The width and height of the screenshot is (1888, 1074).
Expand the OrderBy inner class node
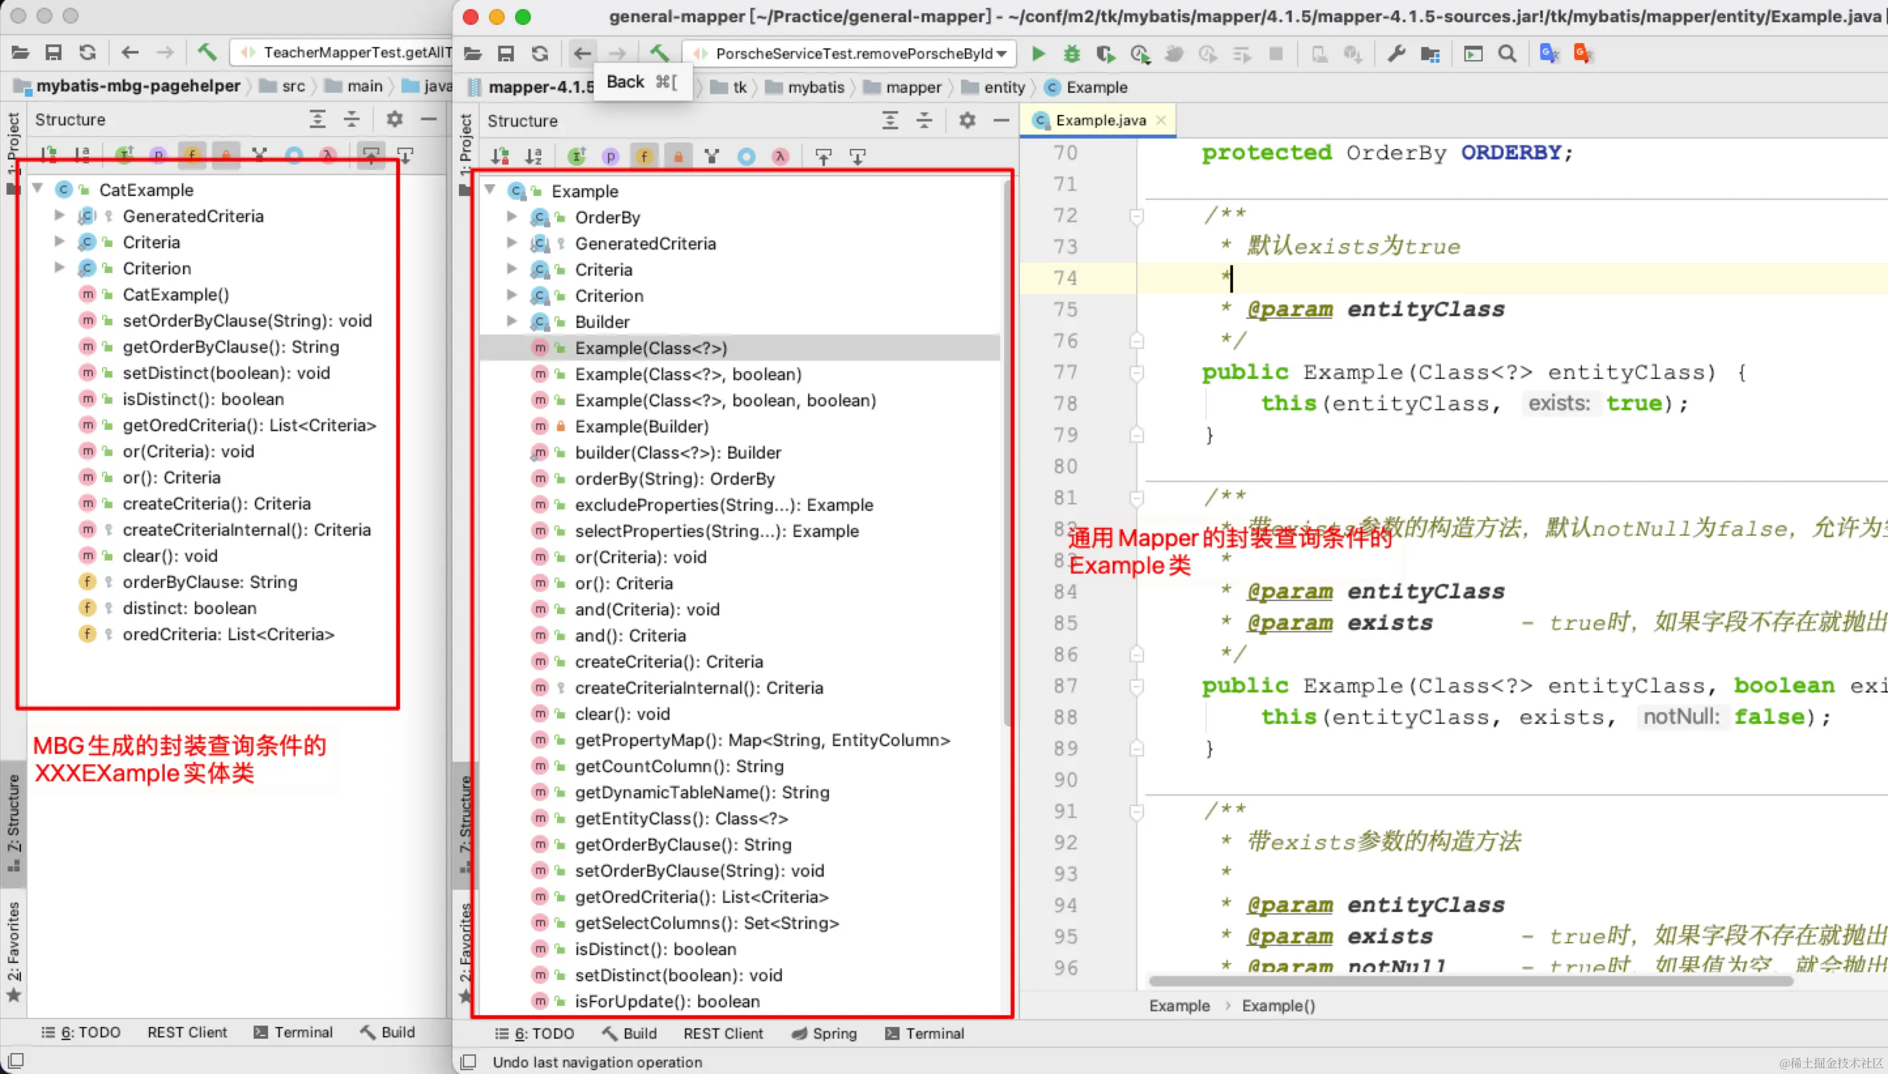[511, 217]
